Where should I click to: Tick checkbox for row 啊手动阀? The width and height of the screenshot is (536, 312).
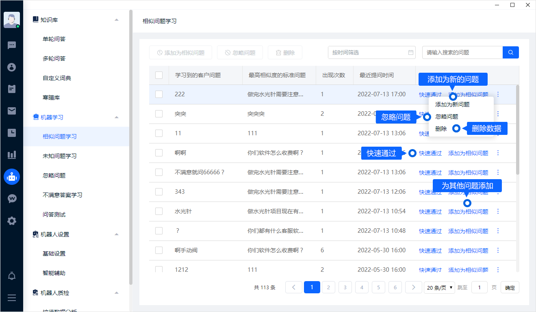coord(159,250)
